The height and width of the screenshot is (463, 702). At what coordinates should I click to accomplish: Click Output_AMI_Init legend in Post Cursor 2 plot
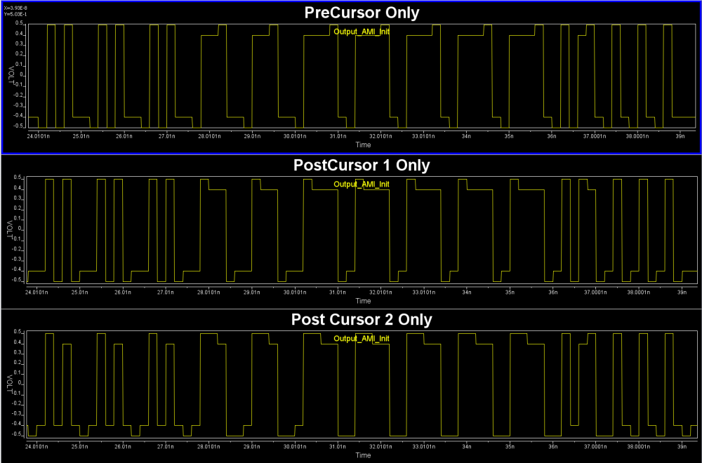361,339
